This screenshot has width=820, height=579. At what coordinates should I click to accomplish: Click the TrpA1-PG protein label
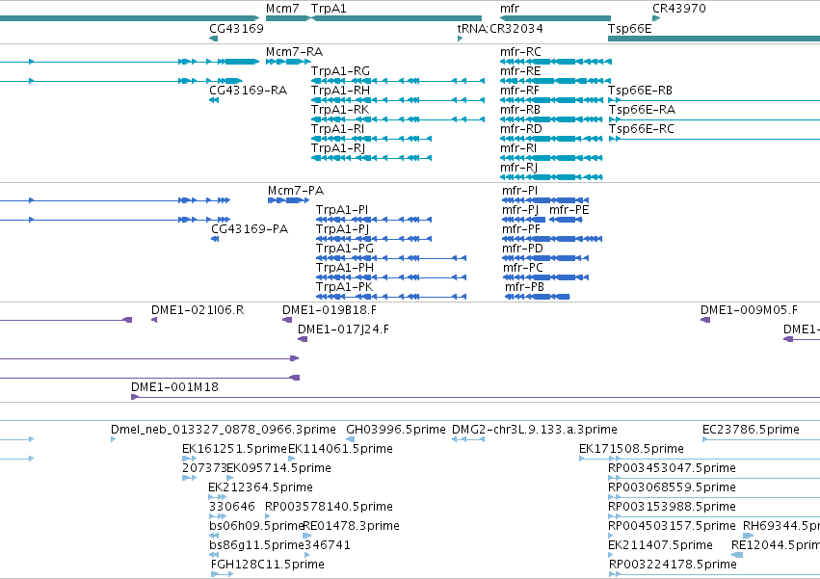point(345,249)
